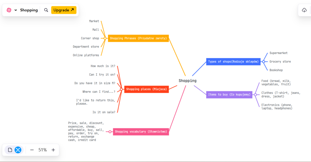Click the Shopping document title
This screenshot has width=311, height=162.
pos(29,10)
